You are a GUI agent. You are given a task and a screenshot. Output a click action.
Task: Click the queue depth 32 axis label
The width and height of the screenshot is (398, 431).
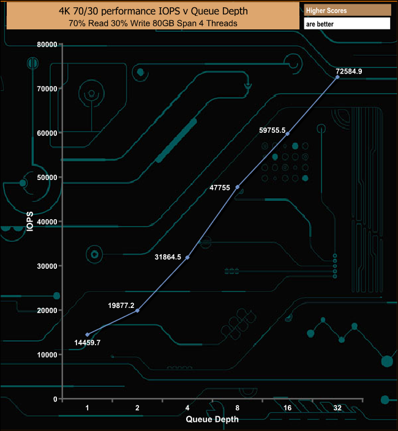coord(338,408)
